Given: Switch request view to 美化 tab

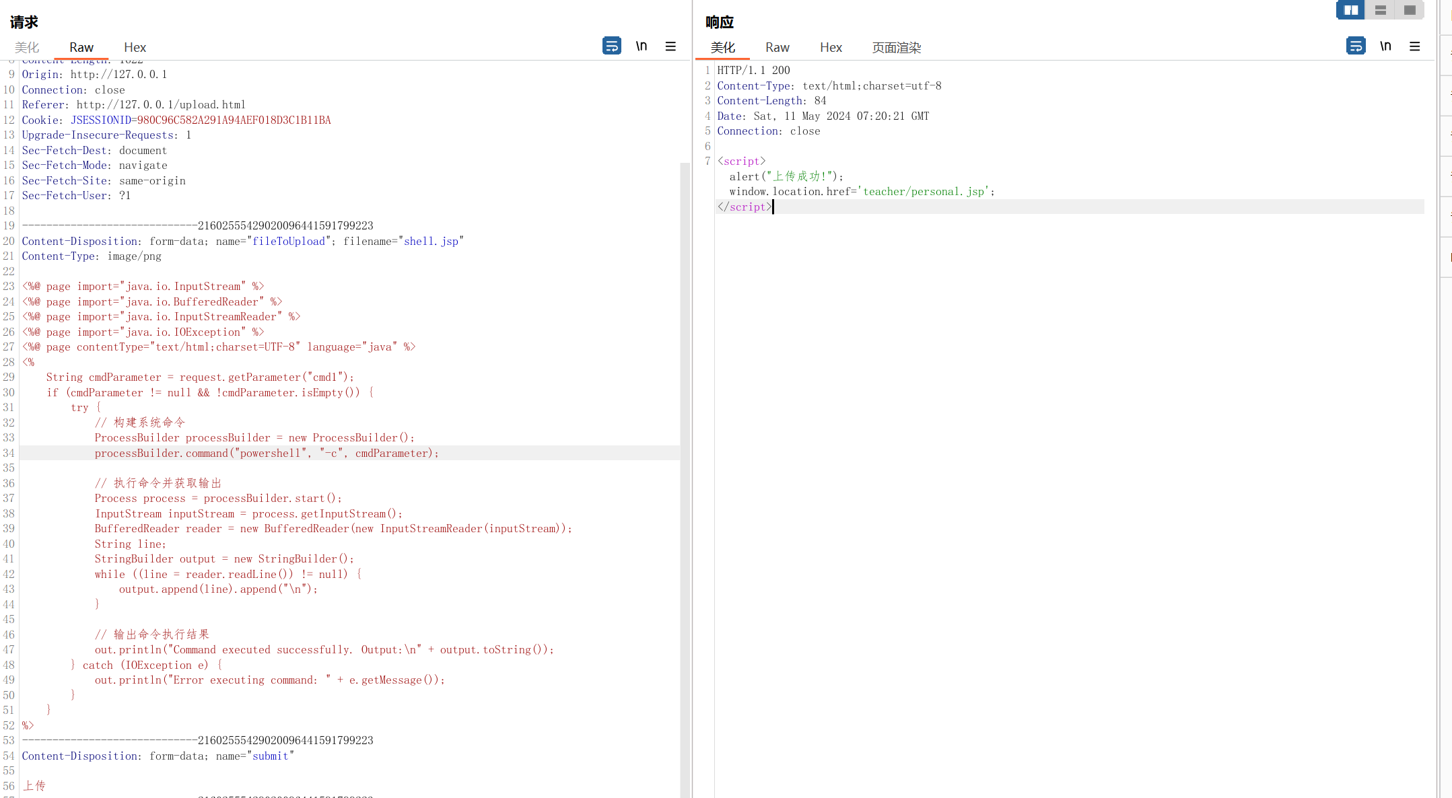Looking at the screenshot, I should pos(27,47).
